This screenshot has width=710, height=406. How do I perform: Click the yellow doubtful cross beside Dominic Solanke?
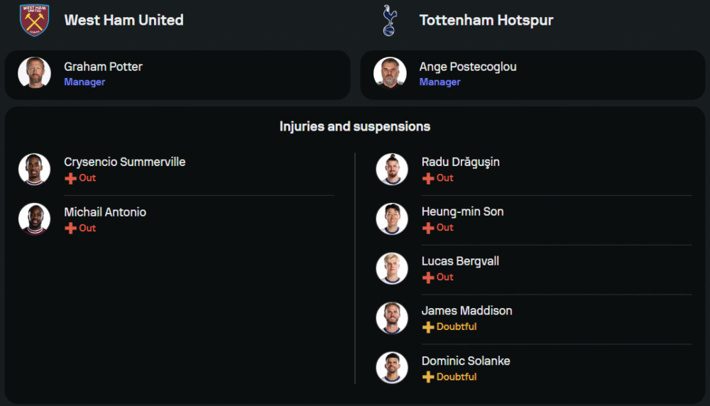tap(428, 377)
